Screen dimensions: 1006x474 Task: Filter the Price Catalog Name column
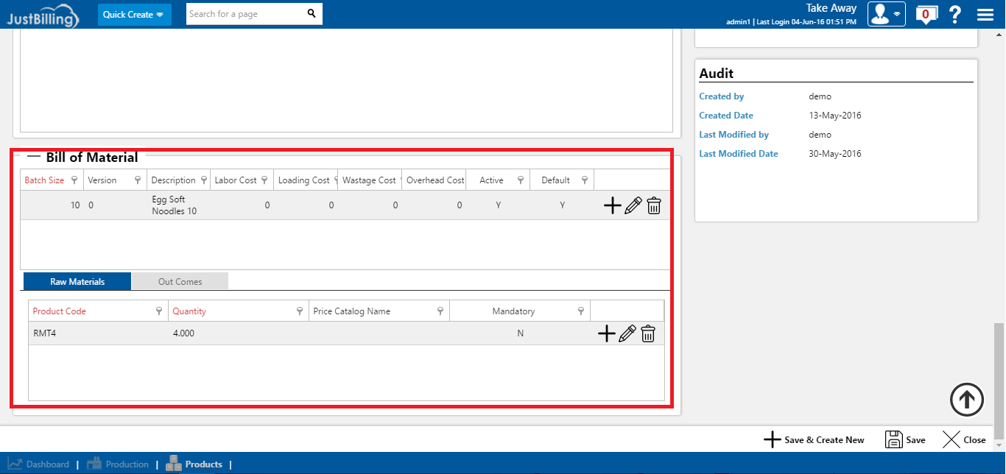coord(440,311)
